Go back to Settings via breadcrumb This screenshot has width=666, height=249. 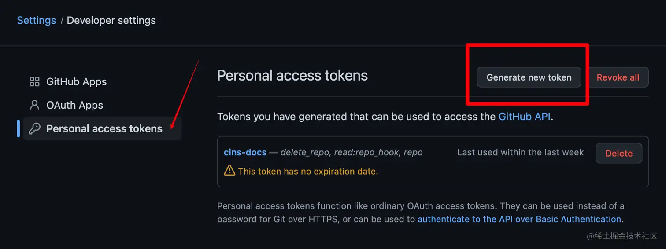37,20
